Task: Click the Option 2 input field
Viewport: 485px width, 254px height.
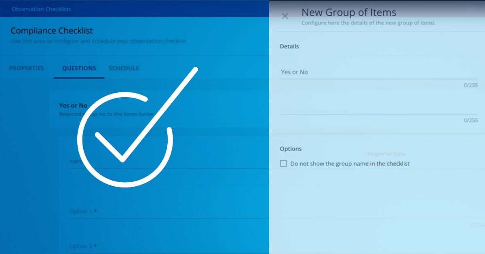Action: click(169, 246)
